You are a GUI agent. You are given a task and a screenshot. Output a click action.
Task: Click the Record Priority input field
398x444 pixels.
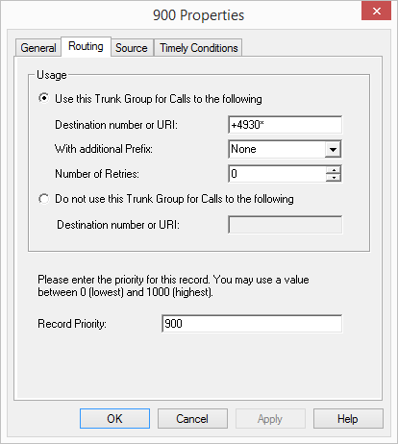252,324
